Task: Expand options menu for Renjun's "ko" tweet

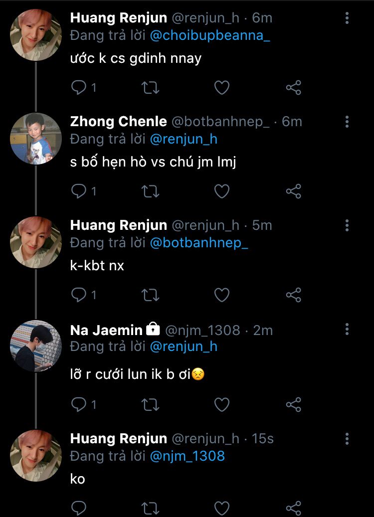Action: (347, 439)
